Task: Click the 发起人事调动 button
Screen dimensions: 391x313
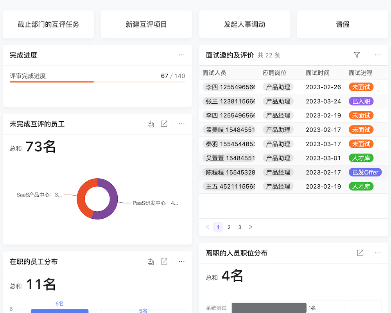Action: [244, 24]
